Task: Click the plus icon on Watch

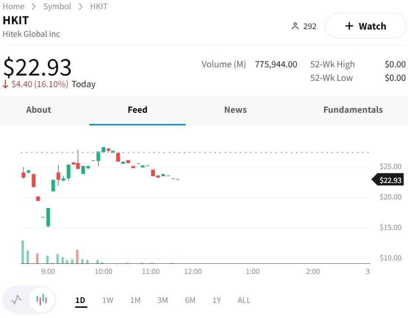Action: click(x=349, y=26)
